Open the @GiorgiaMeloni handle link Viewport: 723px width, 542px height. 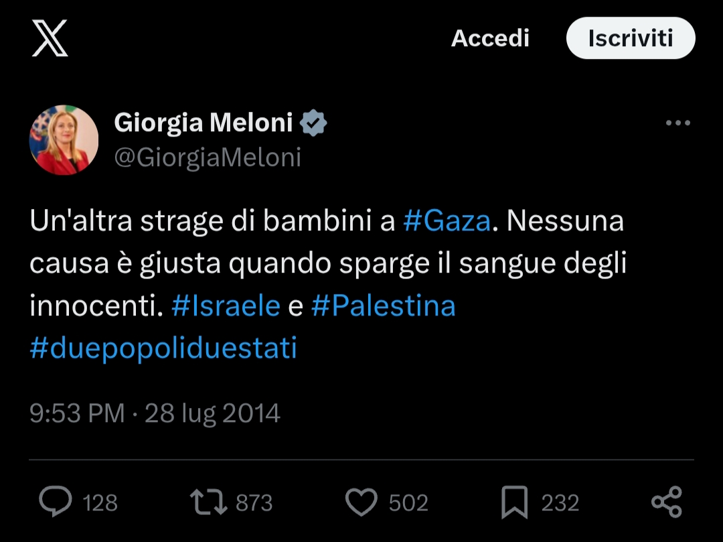[208, 157]
